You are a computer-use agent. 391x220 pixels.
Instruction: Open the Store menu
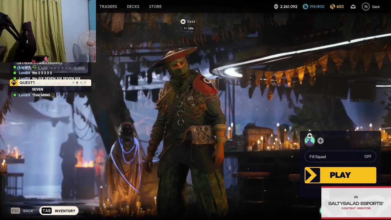(155, 6)
